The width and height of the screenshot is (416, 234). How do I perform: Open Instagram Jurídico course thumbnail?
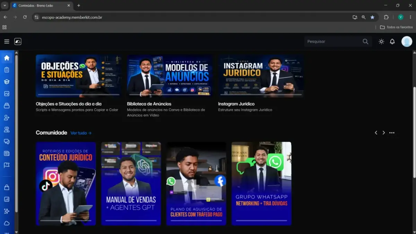click(x=261, y=76)
